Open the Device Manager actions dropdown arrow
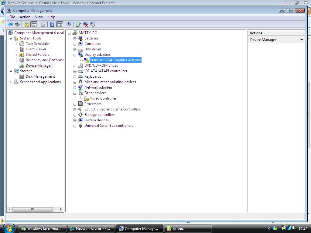311x233 pixels. pos(302,39)
